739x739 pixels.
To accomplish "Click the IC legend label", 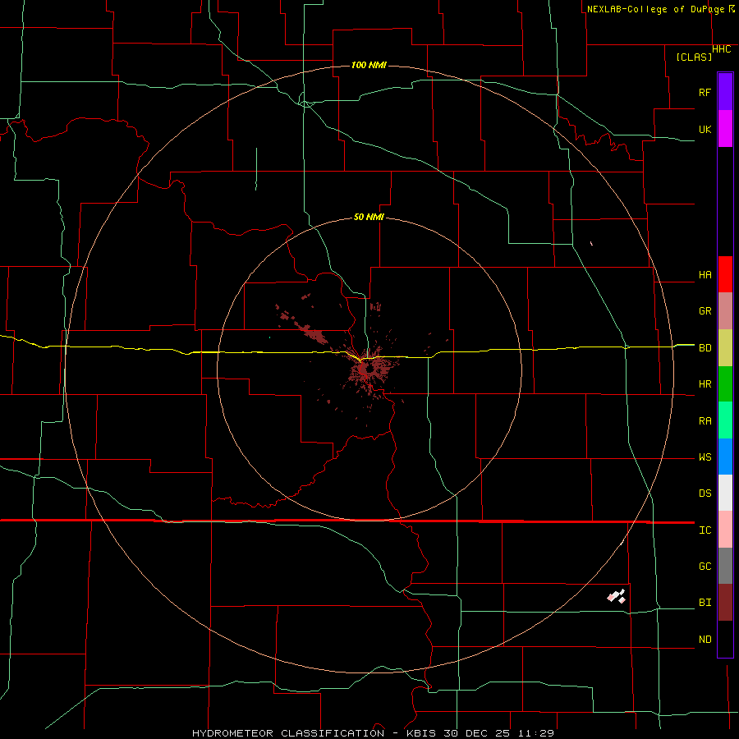I will tap(705, 530).
